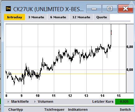Click the Markttiefe label

click(20, 101)
